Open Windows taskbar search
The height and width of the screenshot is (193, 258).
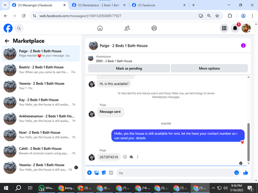click(x=18, y=188)
